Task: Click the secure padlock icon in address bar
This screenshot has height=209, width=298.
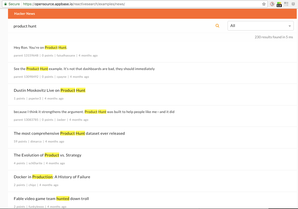Action: click(x=6, y=4)
